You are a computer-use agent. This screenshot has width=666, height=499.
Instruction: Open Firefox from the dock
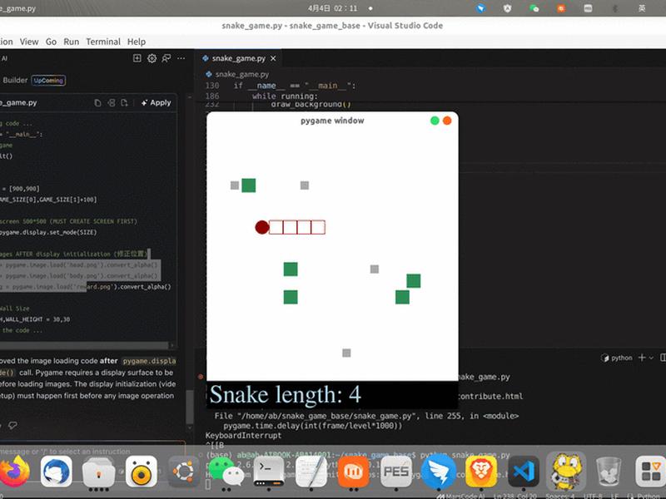click(x=14, y=472)
